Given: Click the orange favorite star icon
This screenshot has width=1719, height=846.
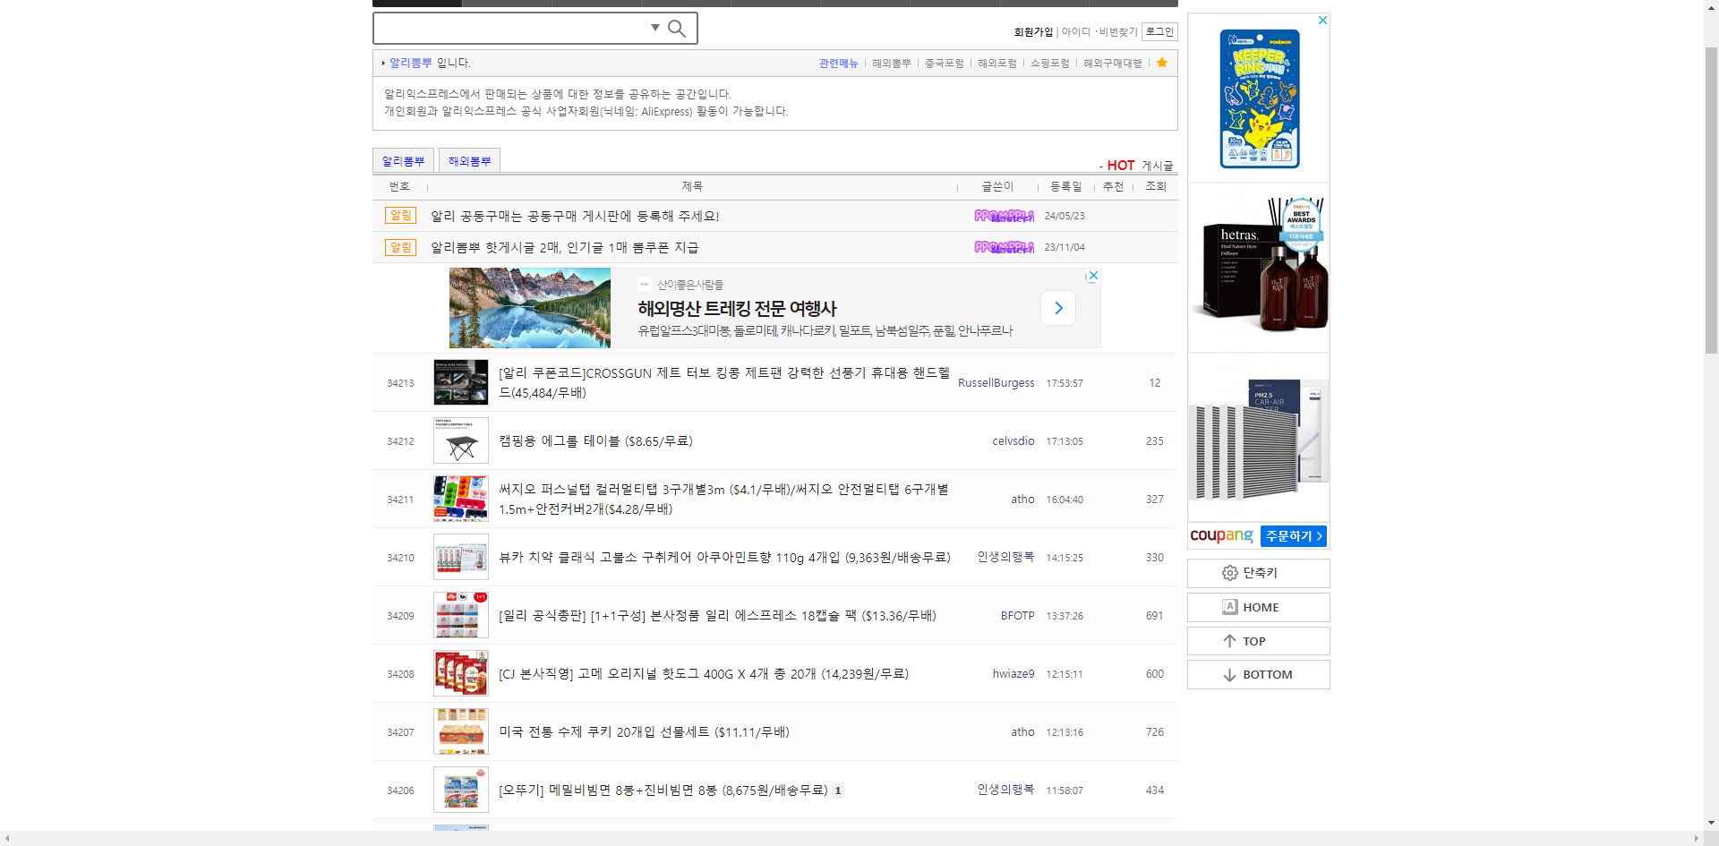Looking at the screenshot, I should point(1162,63).
